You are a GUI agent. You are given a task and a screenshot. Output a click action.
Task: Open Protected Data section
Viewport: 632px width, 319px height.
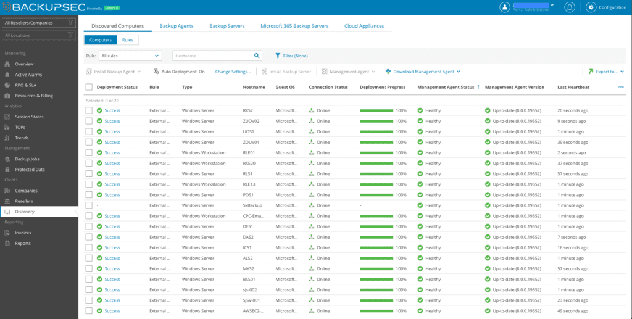pos(30,169)
